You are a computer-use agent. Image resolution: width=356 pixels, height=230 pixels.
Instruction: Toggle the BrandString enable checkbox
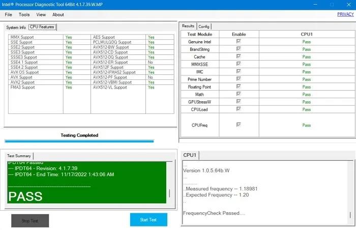(x=239, y=49)
